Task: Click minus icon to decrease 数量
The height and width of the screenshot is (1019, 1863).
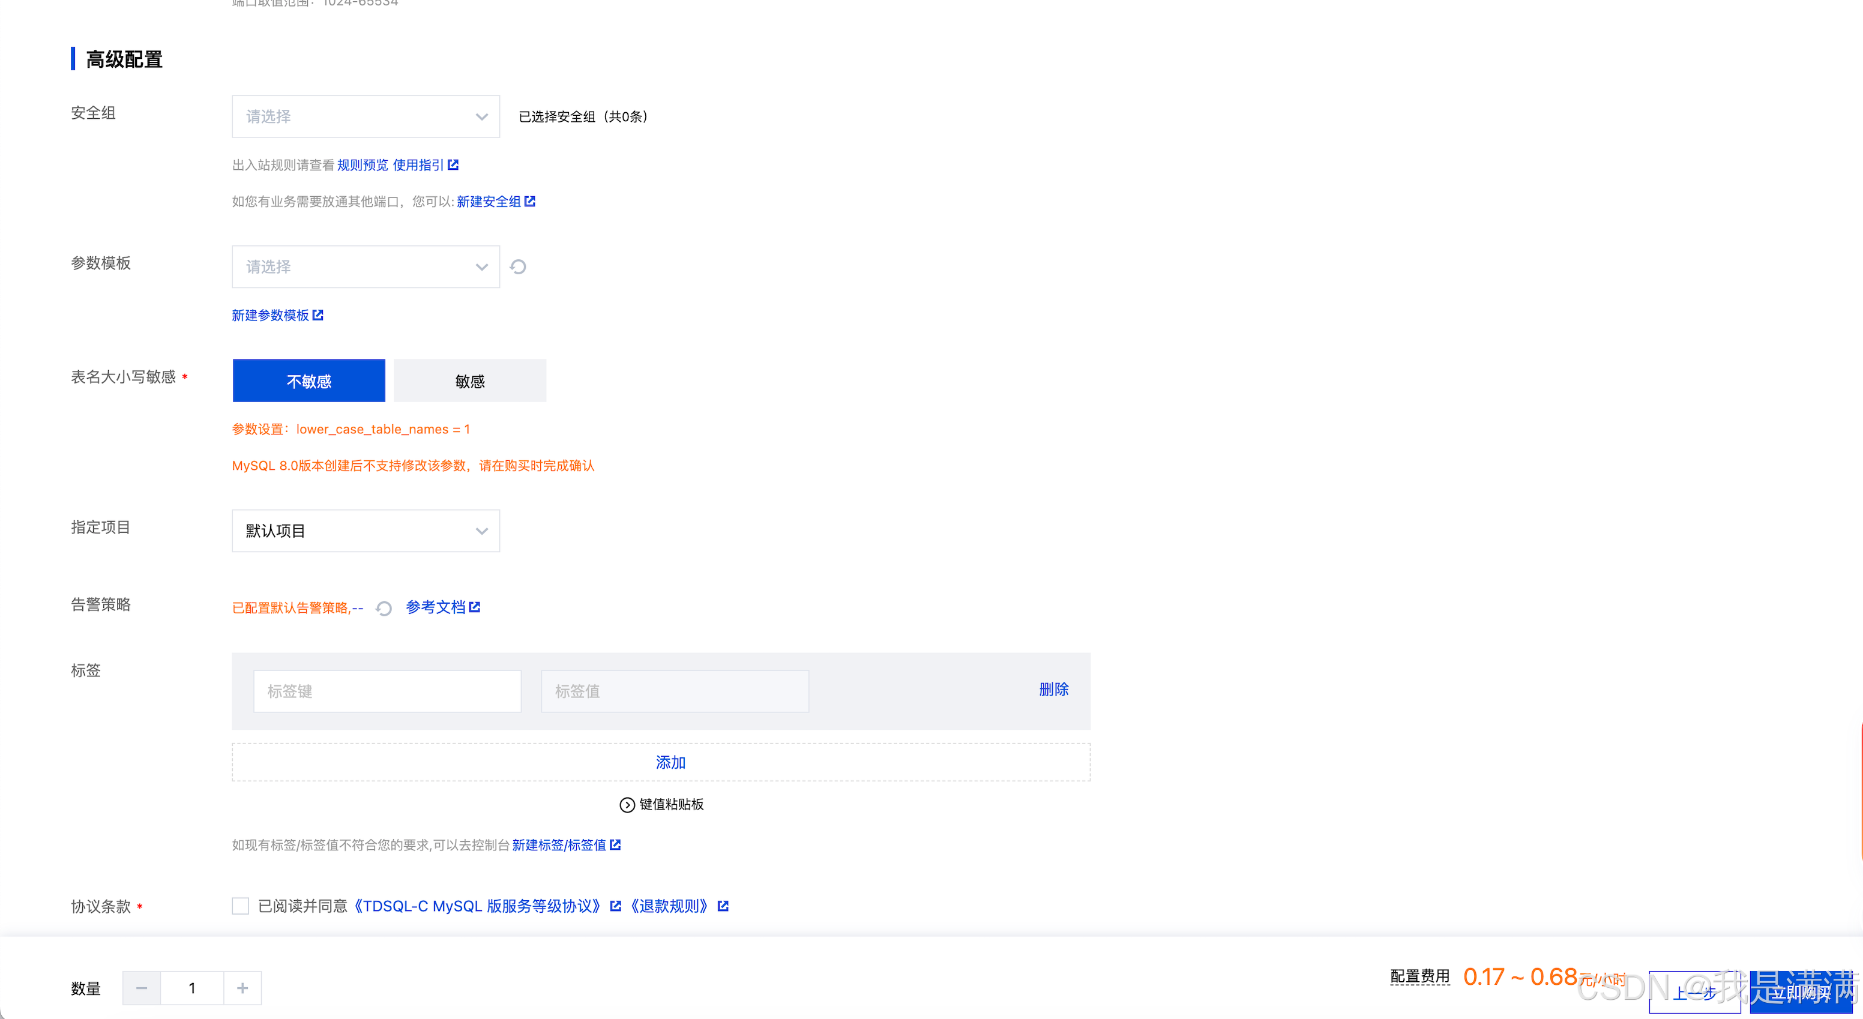Action: tap(142, 988)
